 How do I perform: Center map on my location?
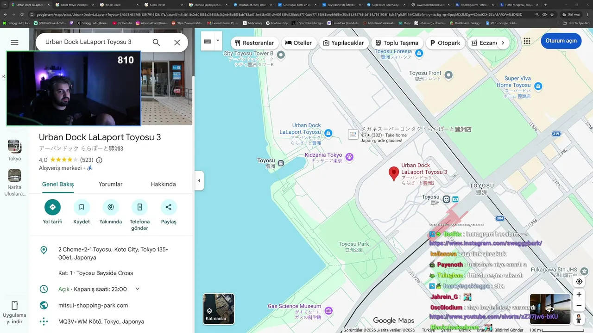pyautogui.click(x=579, y=282)
